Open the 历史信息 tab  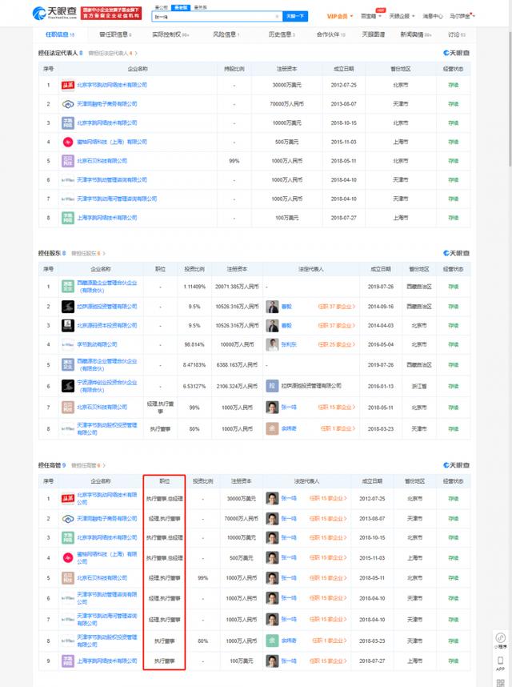[282, 34]
